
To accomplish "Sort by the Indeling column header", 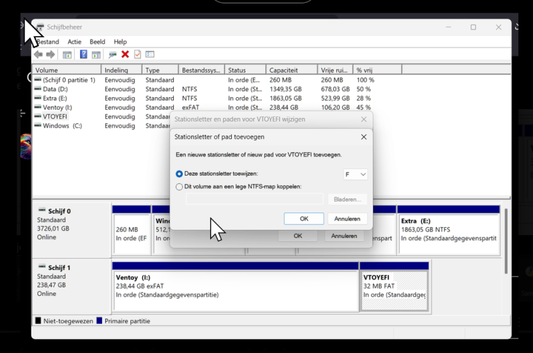I will tap(122, 70).
